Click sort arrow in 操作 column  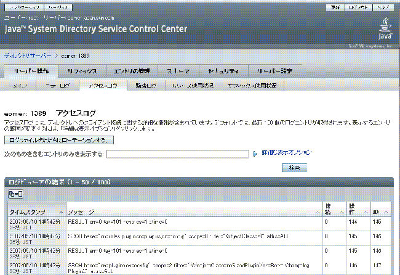coord(366,212)
